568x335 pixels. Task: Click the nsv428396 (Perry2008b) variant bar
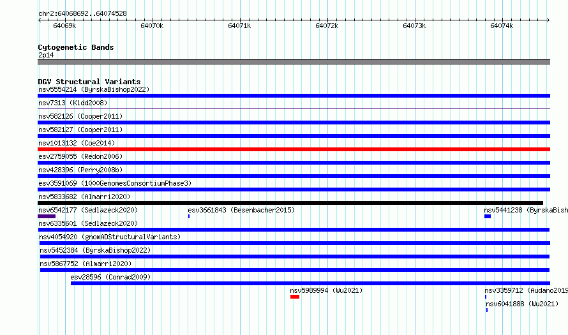pos(294,176)
